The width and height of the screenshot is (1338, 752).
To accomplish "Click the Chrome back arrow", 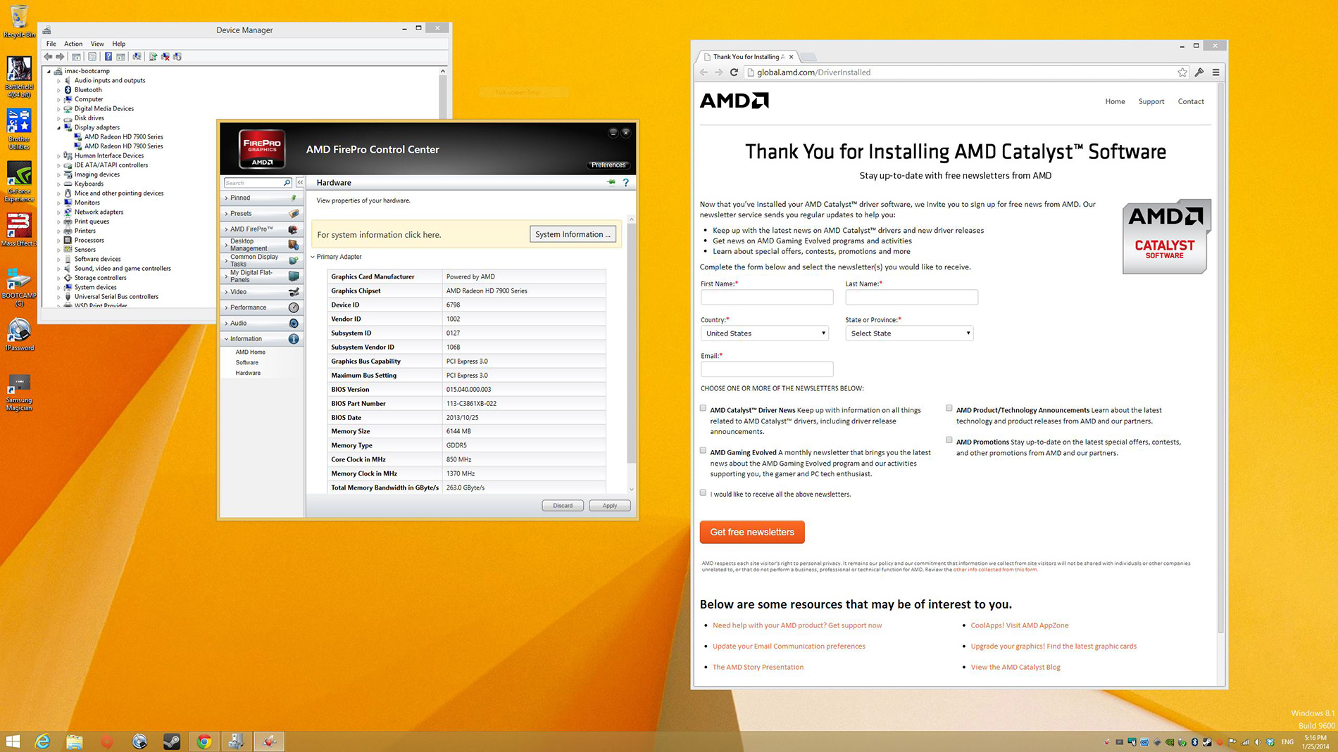I will point(704,72).
